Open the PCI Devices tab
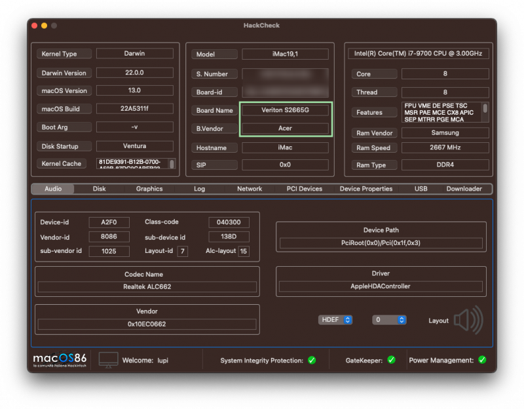 [x=305, y=189]
